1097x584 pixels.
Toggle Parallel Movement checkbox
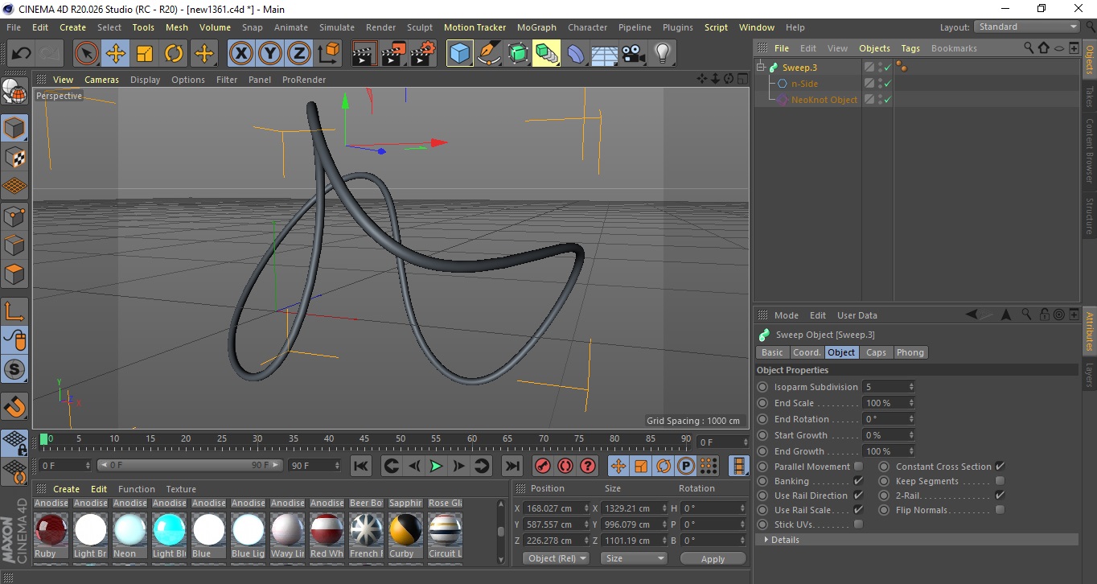pos(858,467)
